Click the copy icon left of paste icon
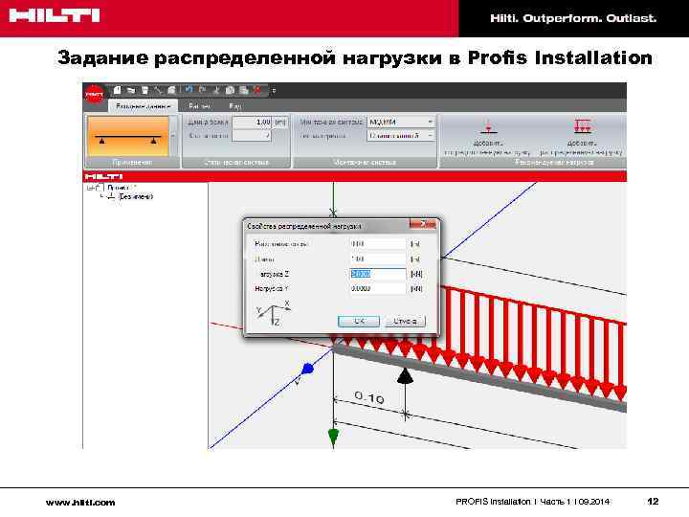The image size is (689, 517). click(230, 90)
